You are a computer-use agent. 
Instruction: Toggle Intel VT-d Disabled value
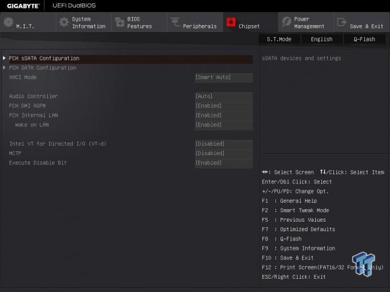coord(223,144)
